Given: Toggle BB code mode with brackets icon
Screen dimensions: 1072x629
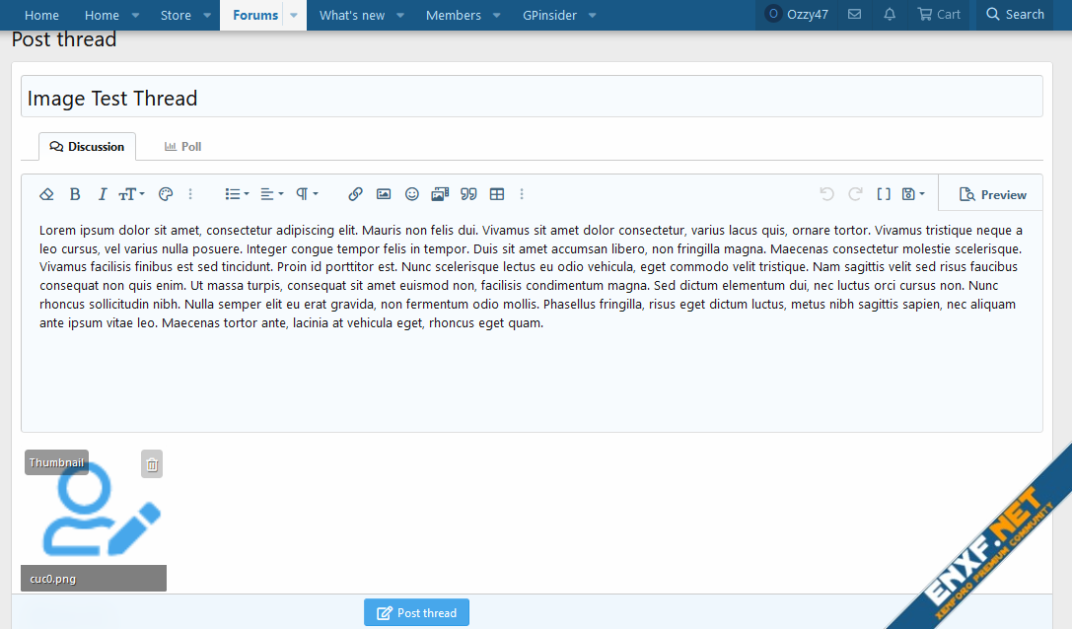Looking at the screenshot, I should tap(884, 194).
